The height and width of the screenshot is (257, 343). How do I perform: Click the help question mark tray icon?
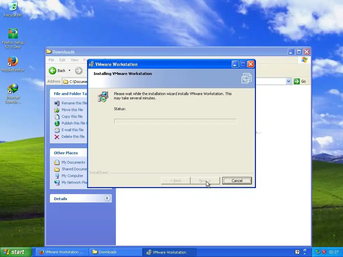pos(297,252)
